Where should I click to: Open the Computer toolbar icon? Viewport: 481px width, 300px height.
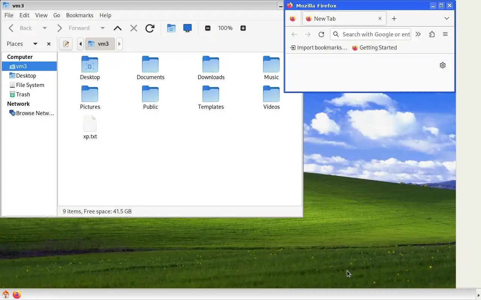[188, 28]
